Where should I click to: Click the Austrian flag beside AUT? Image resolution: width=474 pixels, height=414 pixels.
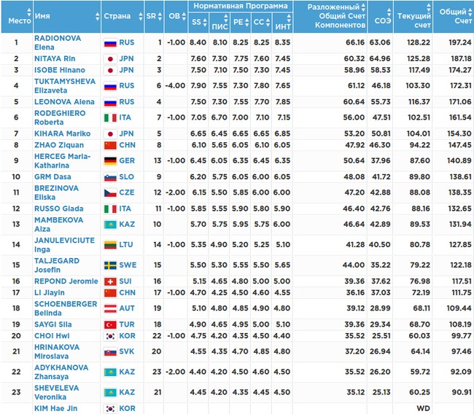click(109, 308)
